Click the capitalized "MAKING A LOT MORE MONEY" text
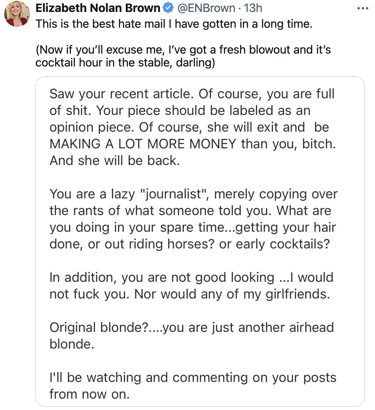This screenshot has width=375, height=410. [143, 144]
